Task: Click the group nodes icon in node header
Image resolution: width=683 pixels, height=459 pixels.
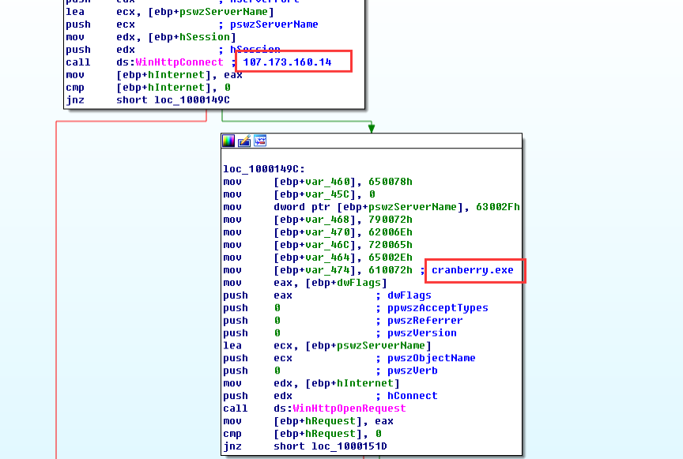Action: pos(260,141)
